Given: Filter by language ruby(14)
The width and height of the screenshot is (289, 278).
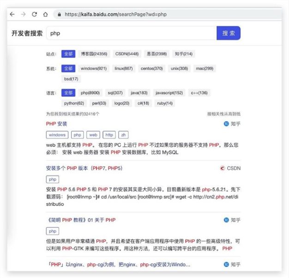Looking at the screenshot, I should pyautogui.click(x=165, y=103).
